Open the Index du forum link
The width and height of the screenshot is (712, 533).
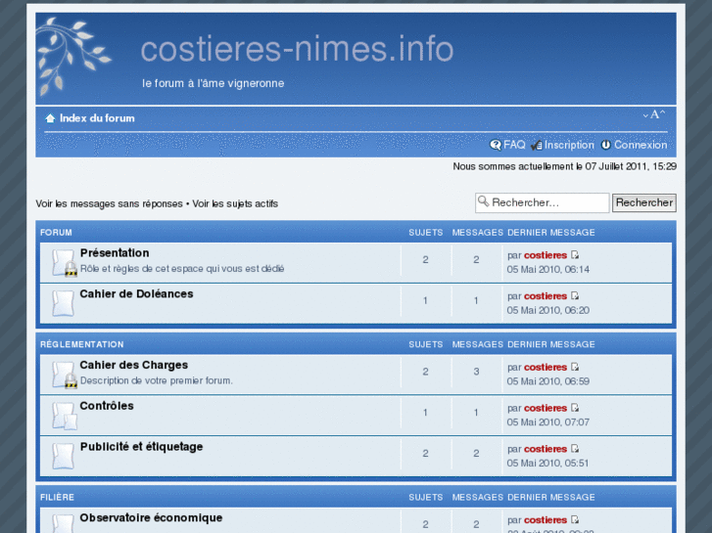coord(97,118)
